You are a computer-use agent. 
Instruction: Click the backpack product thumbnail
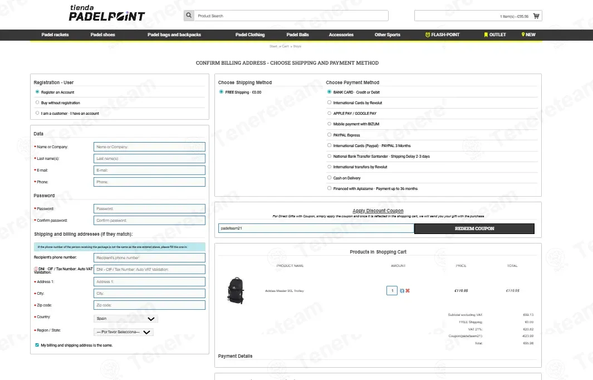point(236,291)
